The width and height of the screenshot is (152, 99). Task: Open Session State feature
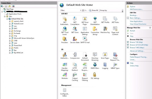pos(75,40)
